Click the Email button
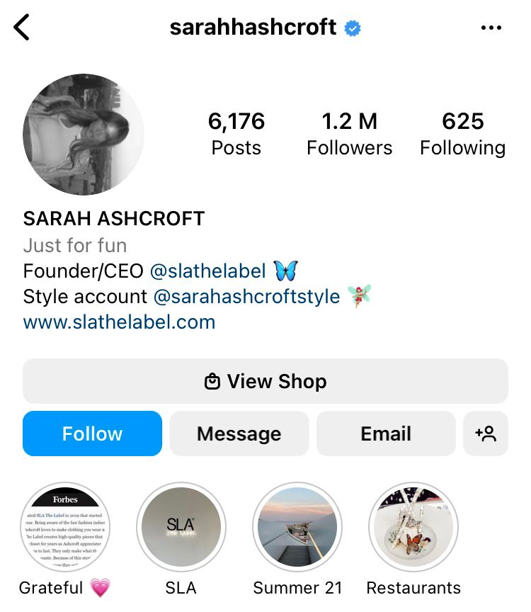The width and height of the screenshot is (531, 612). [x=386, y=433]
